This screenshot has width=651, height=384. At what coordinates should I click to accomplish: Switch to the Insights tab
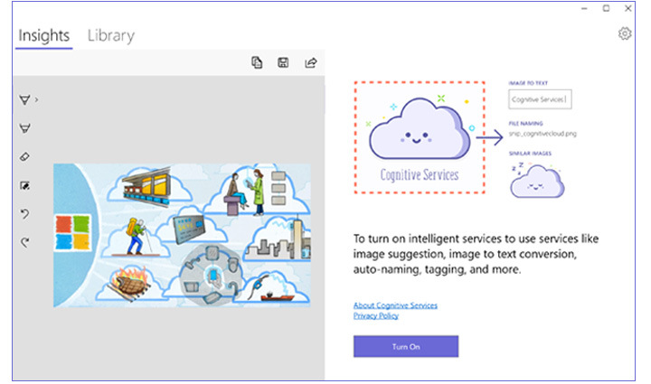(43, 35)
